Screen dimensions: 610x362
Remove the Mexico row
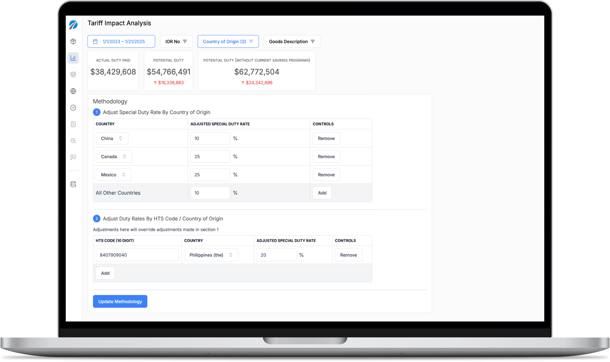[x=326, y=175]
